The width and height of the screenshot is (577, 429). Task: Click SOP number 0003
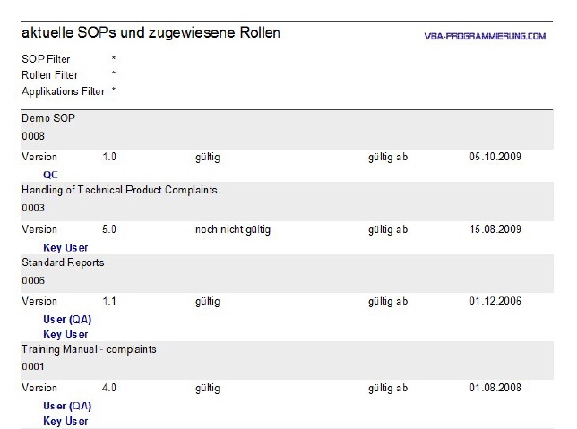(x=33, y=208)
